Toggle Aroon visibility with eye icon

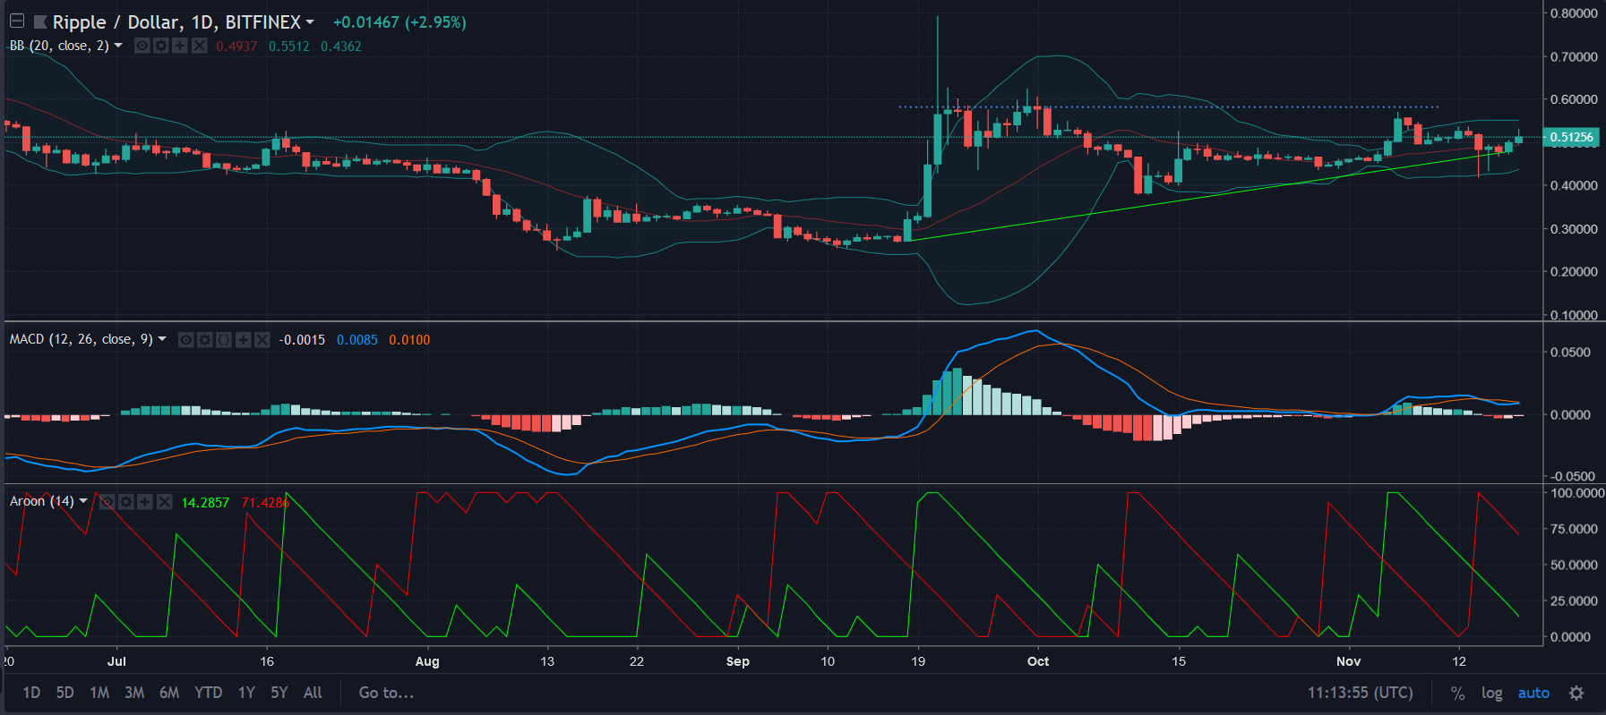[107, 502]
